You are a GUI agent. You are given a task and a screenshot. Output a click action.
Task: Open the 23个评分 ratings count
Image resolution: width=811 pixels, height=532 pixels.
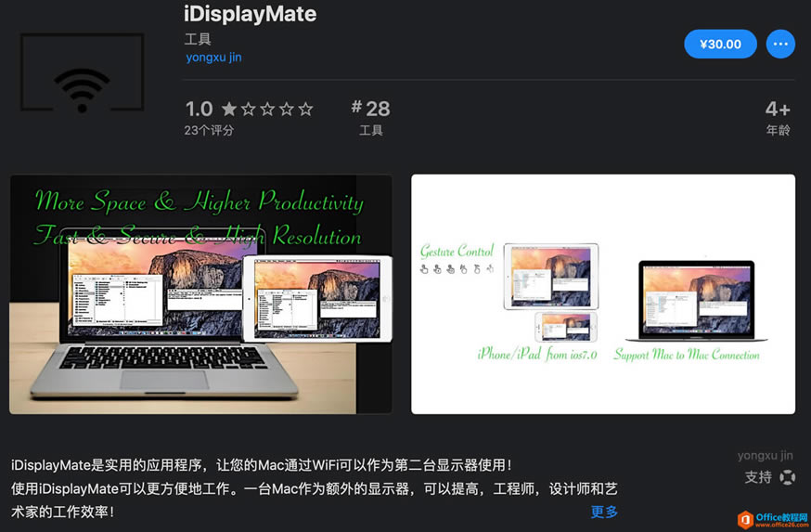click(x=209, y=130)
